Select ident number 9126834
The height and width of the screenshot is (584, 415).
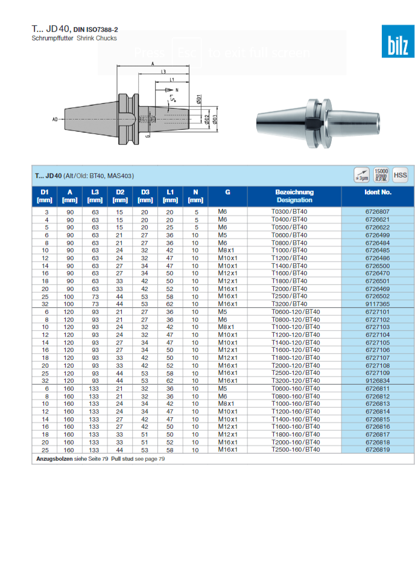pyautogui.click(x=378, y=381)
